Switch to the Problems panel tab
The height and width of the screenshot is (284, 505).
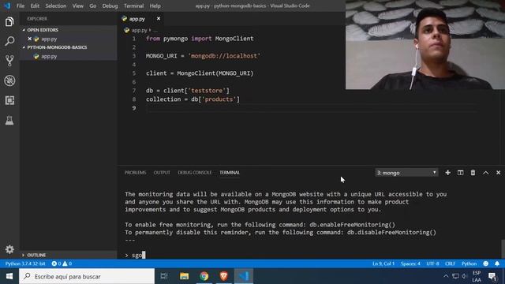[135, 173]
